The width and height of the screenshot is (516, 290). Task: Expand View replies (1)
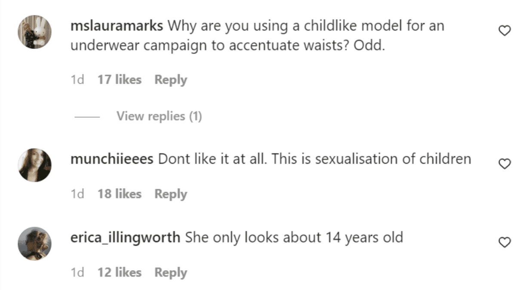159,116
